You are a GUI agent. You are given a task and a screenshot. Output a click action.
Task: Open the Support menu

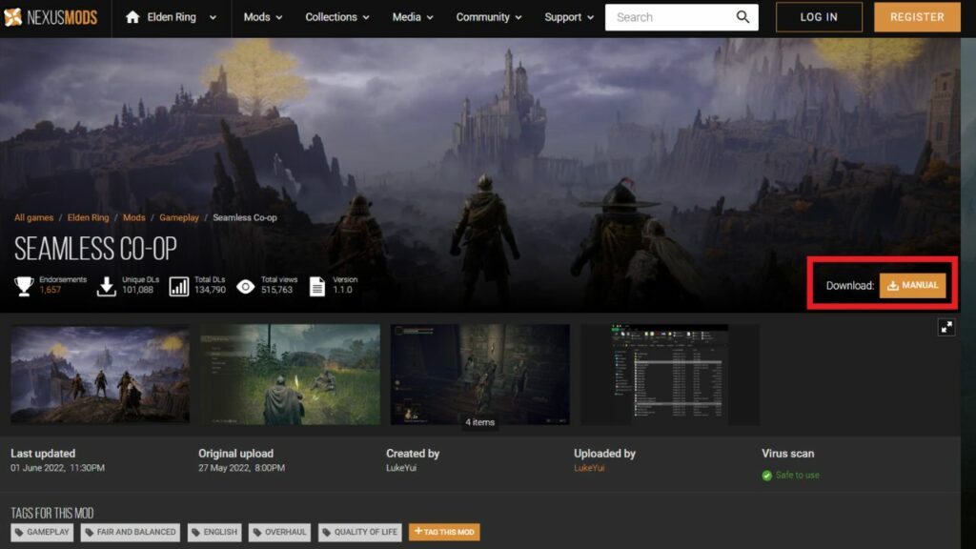(x=568, y=17)
